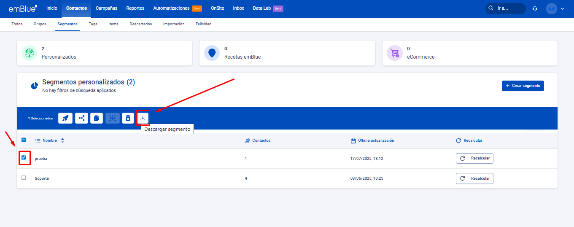The width and height of the screenshot is (574, 227).
Task: Check the Soporte segment checkbox
Action: click(x=24, y=178)
